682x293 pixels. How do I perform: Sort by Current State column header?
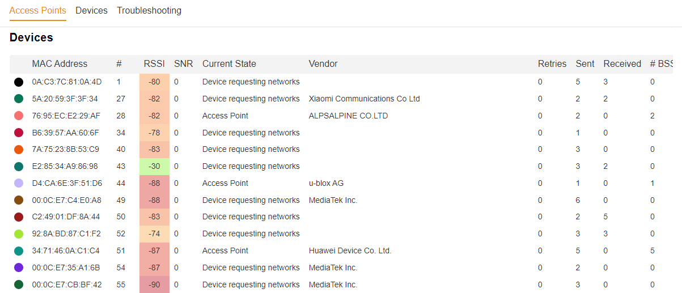coord(229,64)
